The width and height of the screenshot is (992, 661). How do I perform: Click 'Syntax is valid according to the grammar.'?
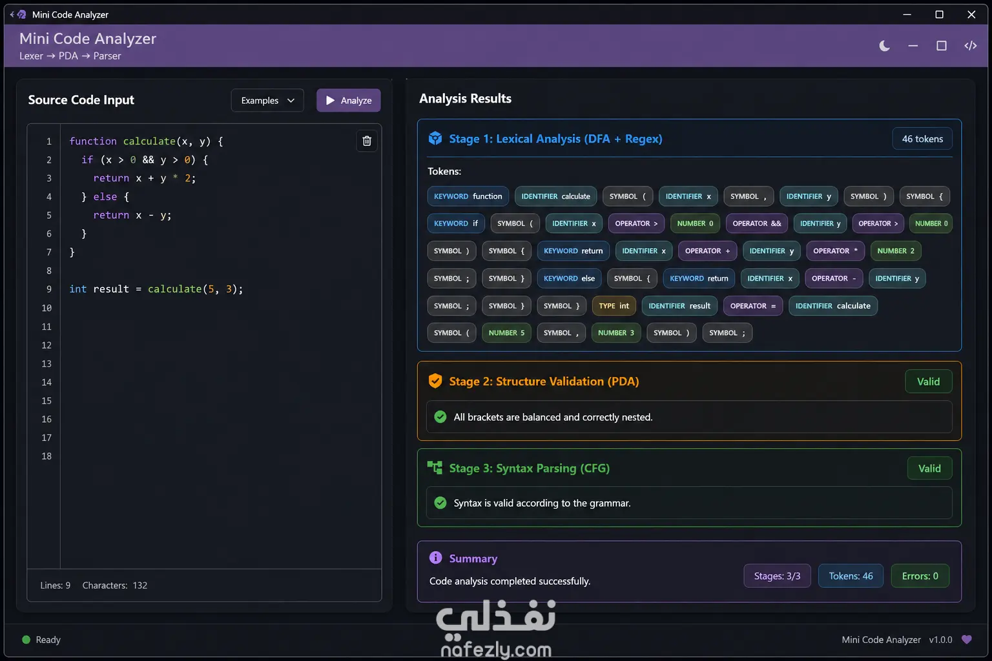tap(542, 503)
